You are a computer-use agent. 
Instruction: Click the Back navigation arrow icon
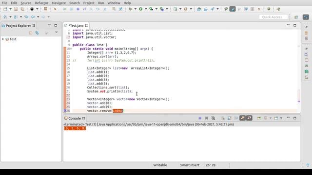[33, 17]
